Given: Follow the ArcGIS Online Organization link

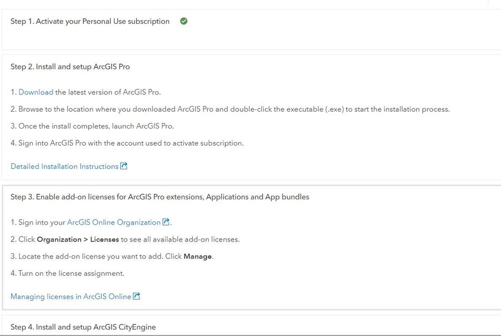Looking at the screenshot, I should [113, 222].
